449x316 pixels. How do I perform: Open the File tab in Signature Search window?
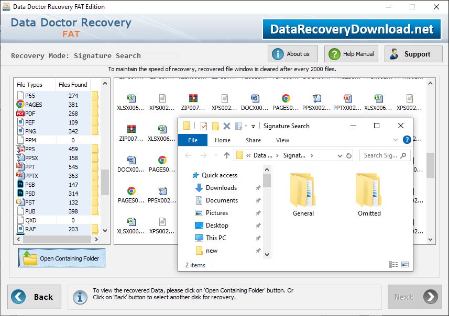pos(193,140)
